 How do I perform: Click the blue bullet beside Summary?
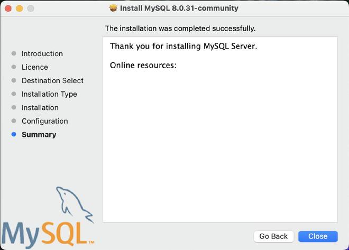(14, 134)
